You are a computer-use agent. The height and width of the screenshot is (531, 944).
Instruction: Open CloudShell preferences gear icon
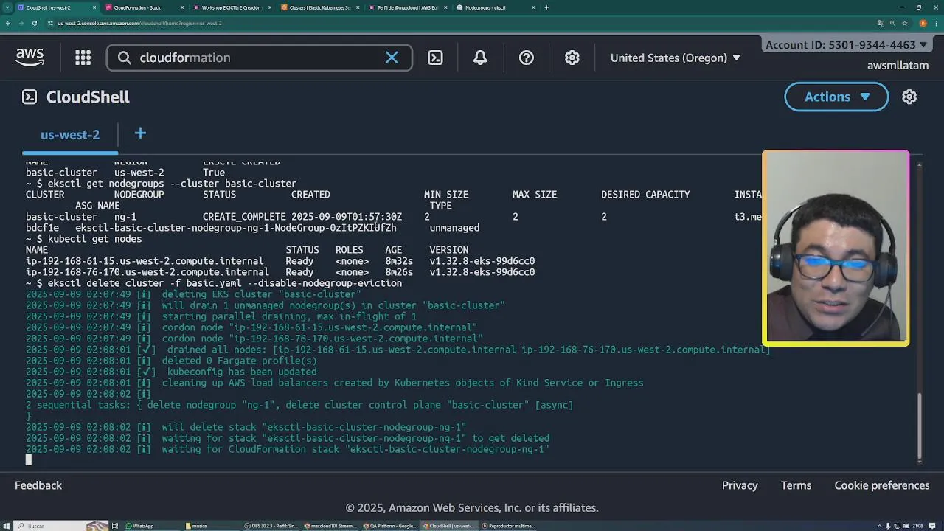point(909,97)
